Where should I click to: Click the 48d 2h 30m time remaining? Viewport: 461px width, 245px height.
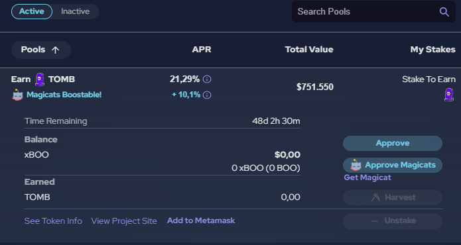pos(276,121)
